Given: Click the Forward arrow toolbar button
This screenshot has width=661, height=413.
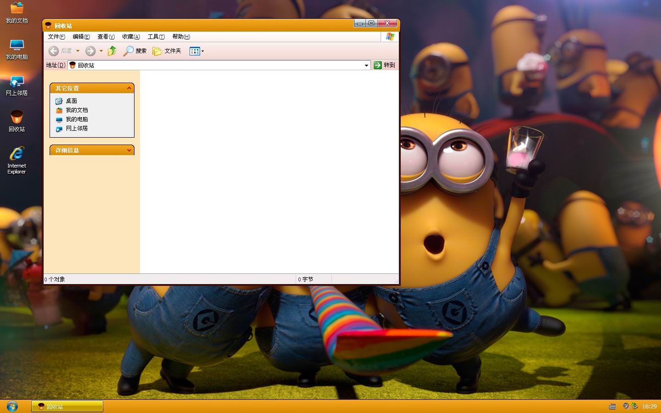Looking at the screenshot, I should tap(90, 51).
